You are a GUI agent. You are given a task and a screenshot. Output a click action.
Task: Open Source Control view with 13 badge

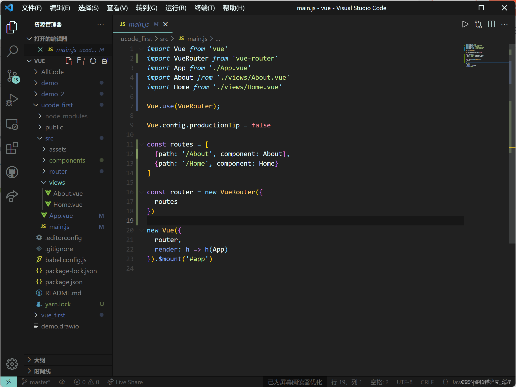click(x=12, y=76)
